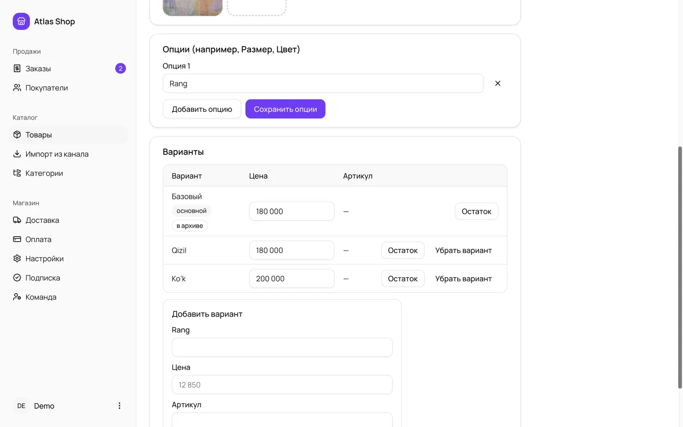Open Остаток for Ko'k variant
The image size is (683, 427).
pyautogui.click(x=403, y=278)
